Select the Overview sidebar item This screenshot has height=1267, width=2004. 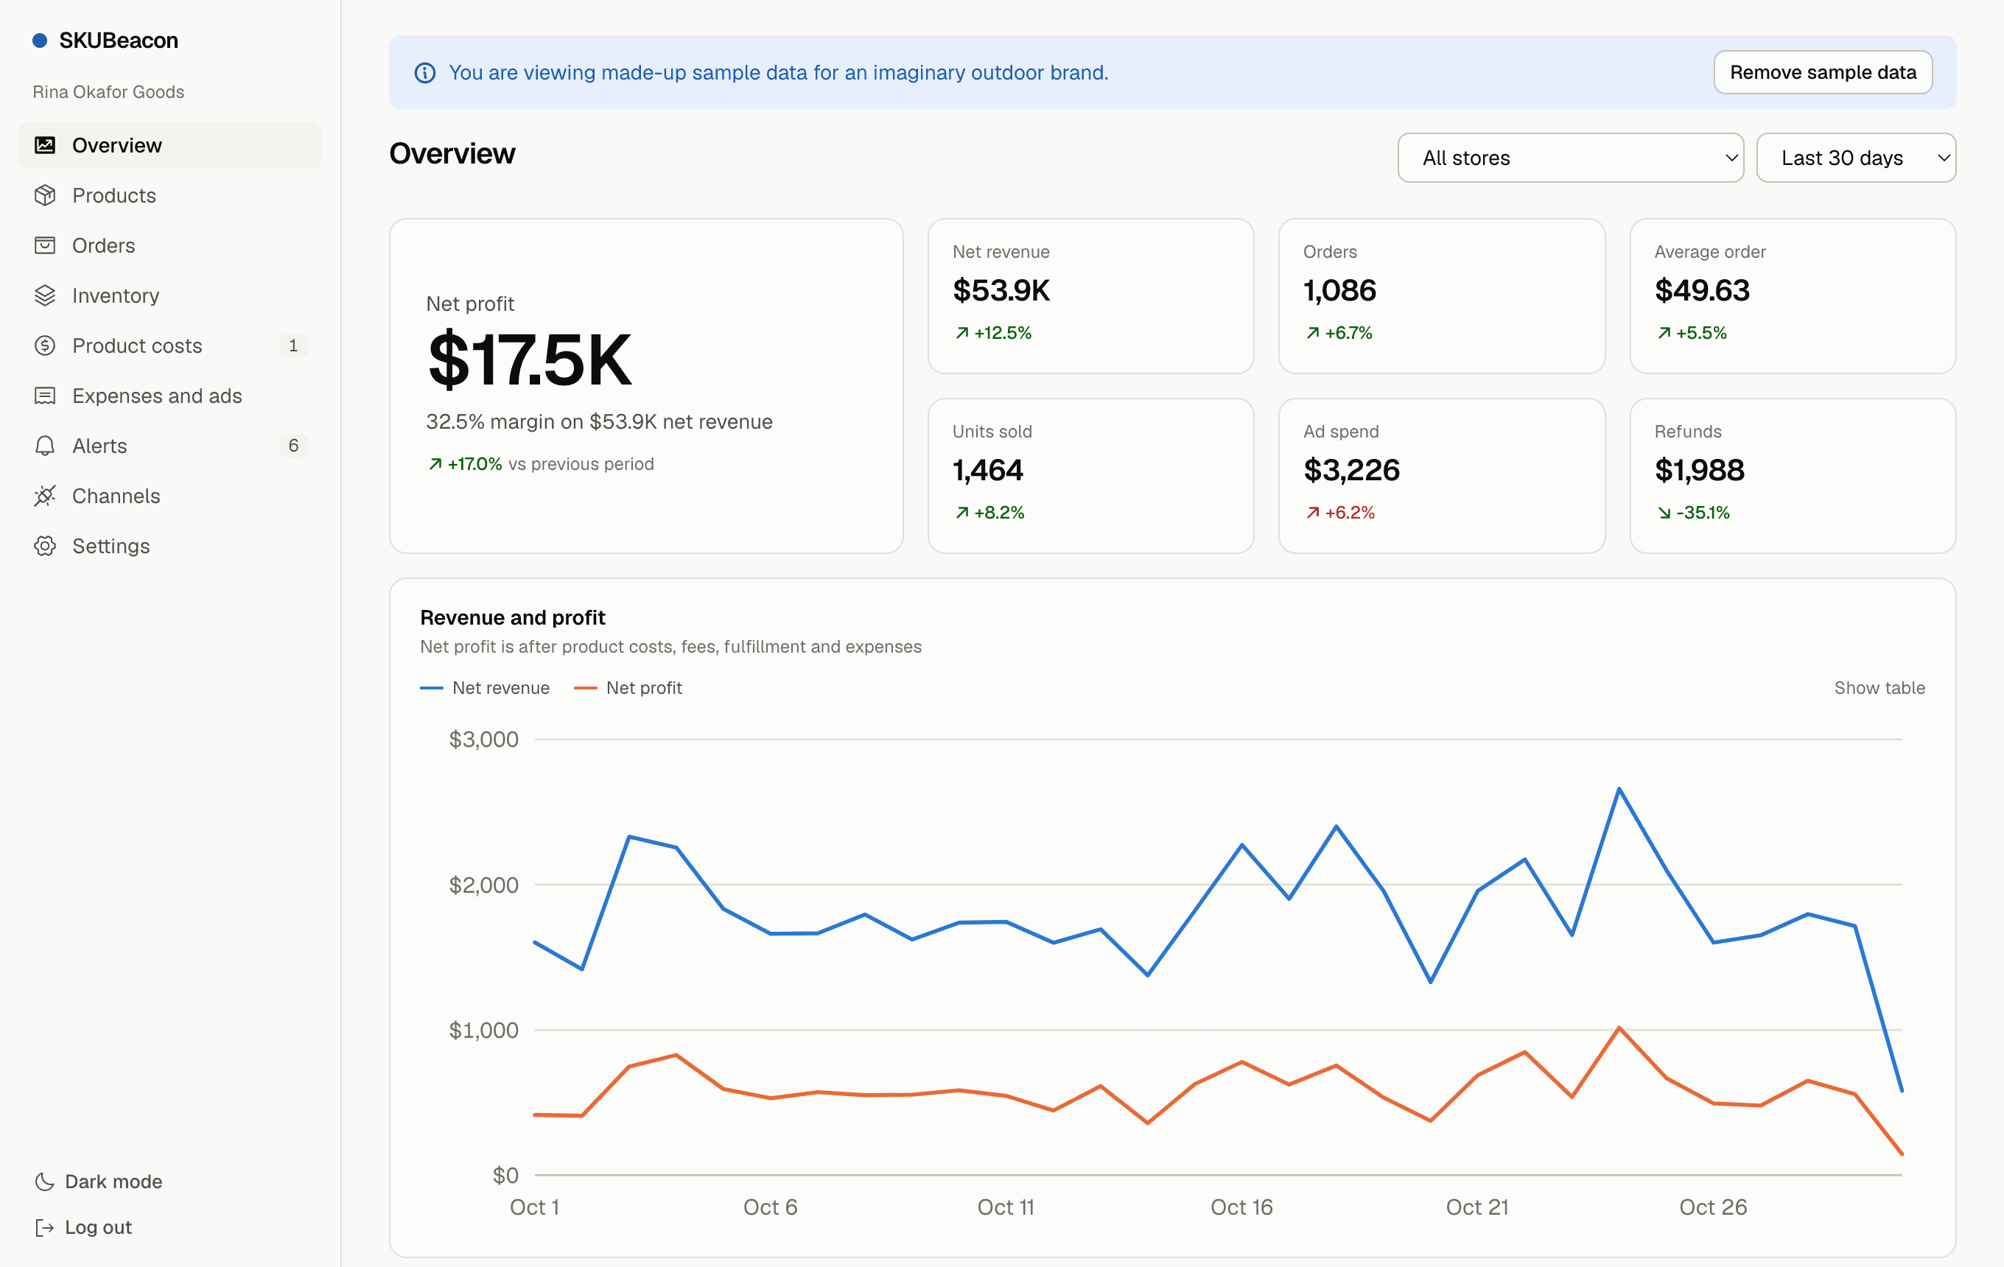click(x=169, y=145)
